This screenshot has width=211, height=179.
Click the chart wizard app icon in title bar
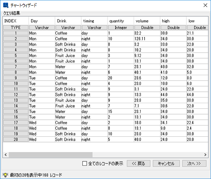(6, 5)
